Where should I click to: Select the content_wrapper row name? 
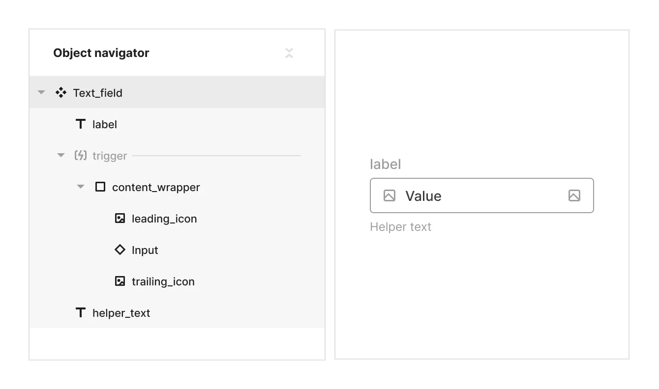point(156,187)
